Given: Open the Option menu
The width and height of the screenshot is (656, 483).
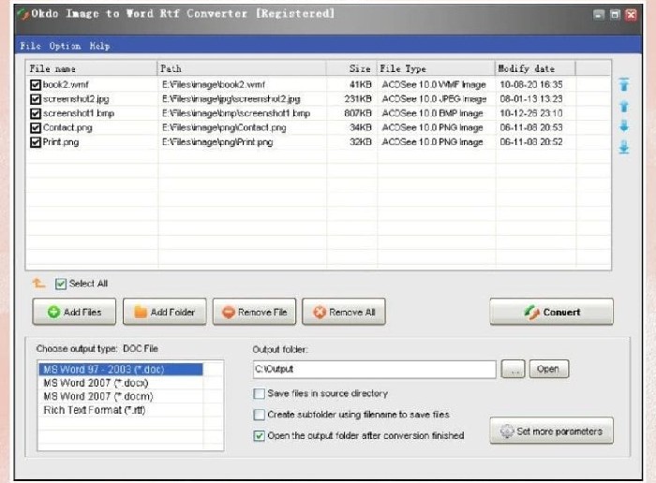Looking at the screenshot, I should pyautogui.click(x=65, y=46).
